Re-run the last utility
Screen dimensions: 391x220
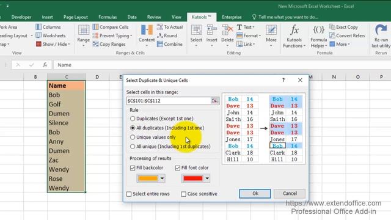click(x=381, y=36)
